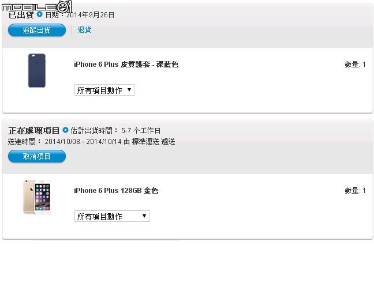Select iPhone 6 Plus 皮質護套 深藍色 title
The image size is (374, 295).
pyautogui.click(x=126, y=65)
